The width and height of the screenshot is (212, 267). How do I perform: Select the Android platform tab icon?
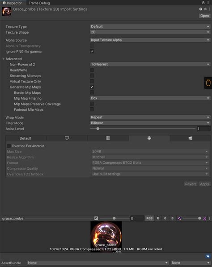tap(149, 138)
